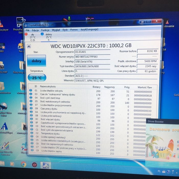Select row 'Ilość włączeń dysku' attribute 0C
Screen dimensions: 179x179
pyautogui.click(x=88, y=120)
